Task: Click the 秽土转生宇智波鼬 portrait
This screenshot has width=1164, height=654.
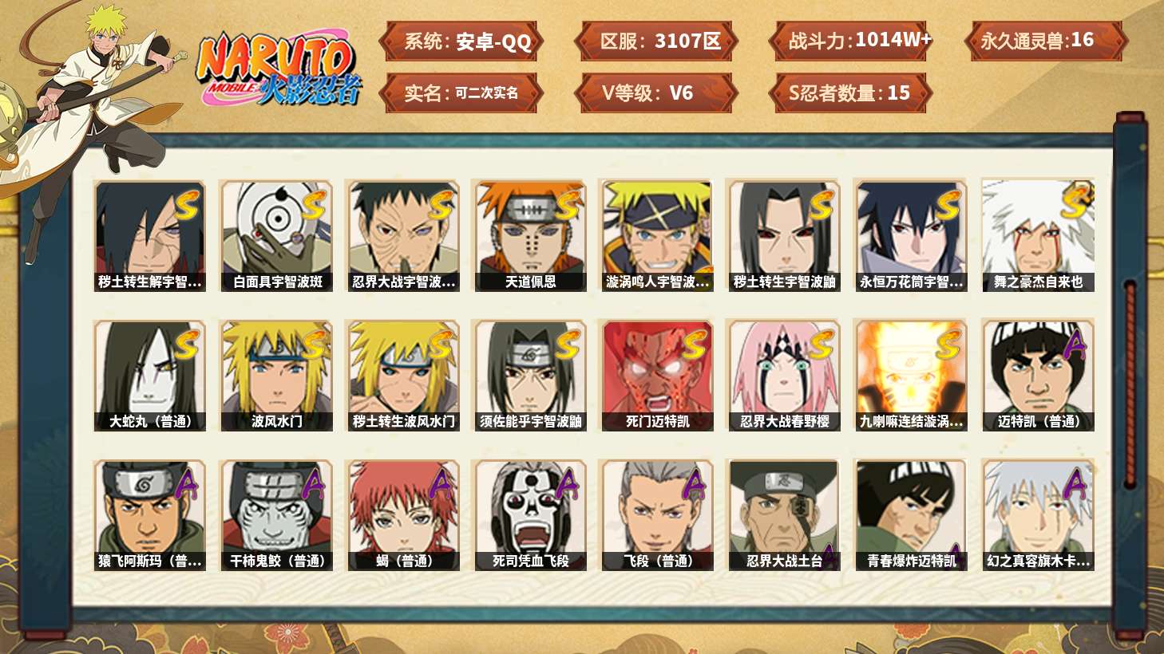Action: click(x=784, y=235)
